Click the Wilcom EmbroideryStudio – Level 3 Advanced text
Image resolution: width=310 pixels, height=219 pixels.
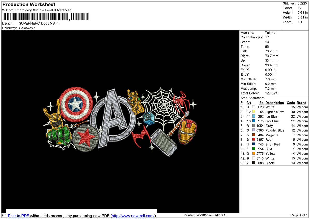tap(37, 10)
